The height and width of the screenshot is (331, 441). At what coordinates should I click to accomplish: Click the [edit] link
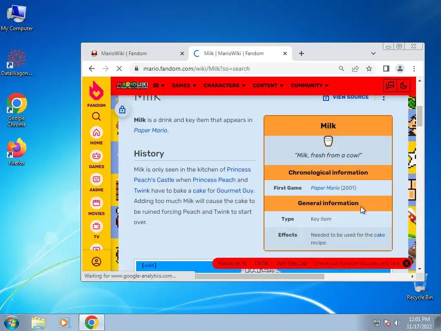coord(149,265)
